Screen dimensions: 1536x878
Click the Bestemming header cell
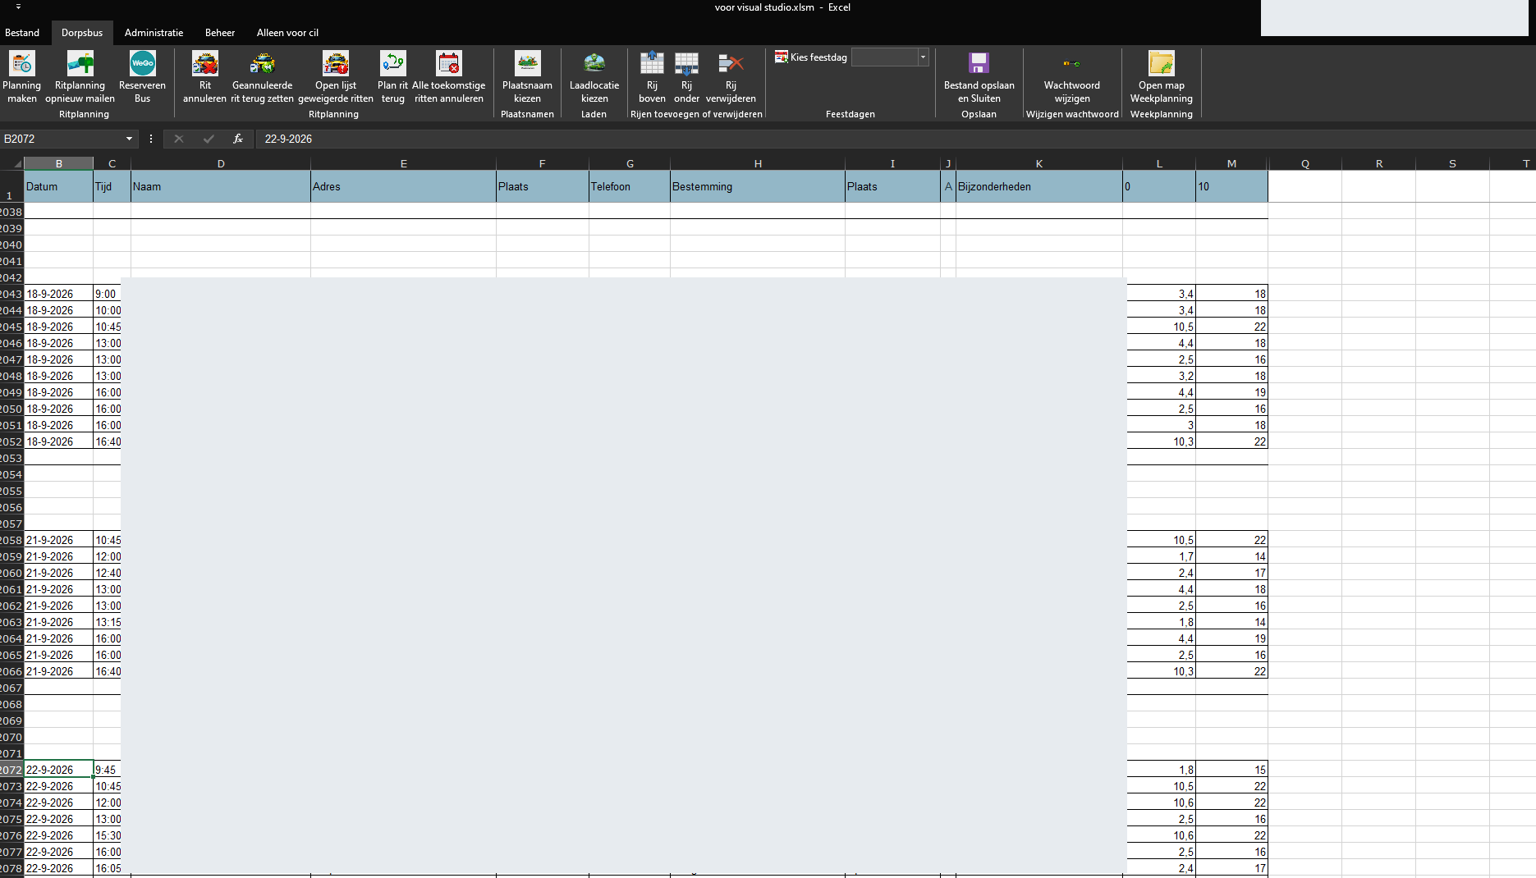click(x=758, y=186)
